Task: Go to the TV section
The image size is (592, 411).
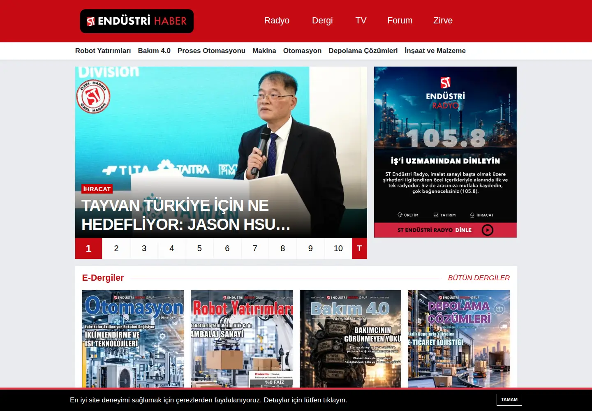Action: (x=361, y=21)
